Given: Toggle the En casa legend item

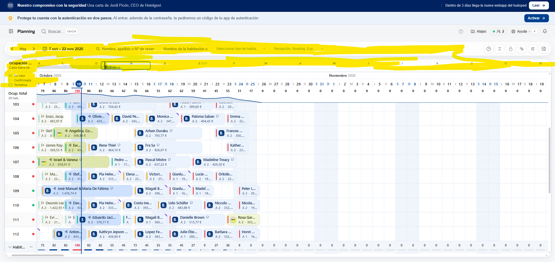Looking at the screenshot, I should pos(17,76).
